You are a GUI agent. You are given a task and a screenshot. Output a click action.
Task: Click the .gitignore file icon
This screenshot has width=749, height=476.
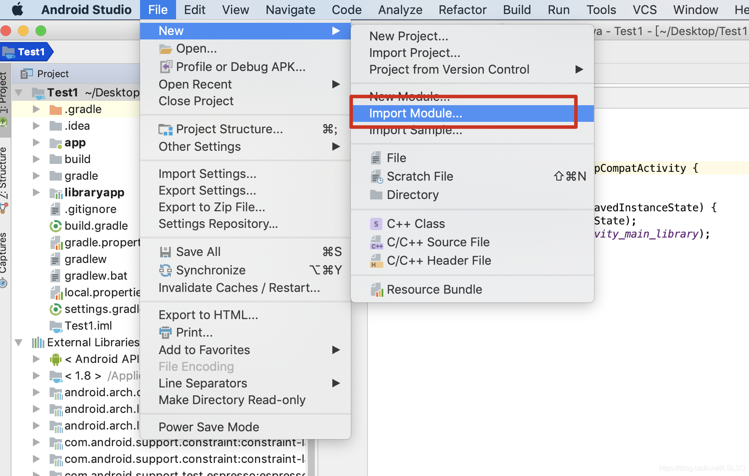(55, 210)
